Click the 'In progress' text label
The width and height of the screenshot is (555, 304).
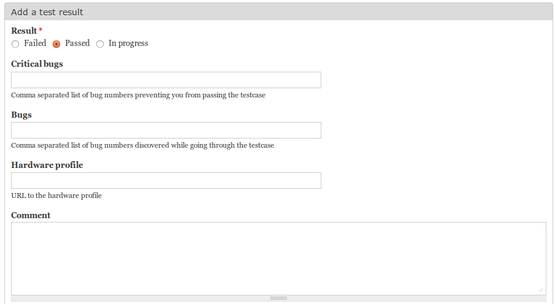[128, 44]
